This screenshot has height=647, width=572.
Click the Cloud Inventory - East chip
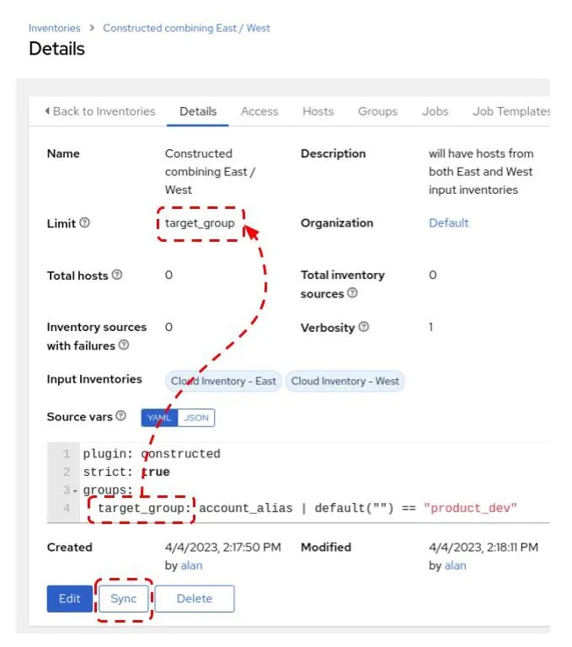(223, 381)
